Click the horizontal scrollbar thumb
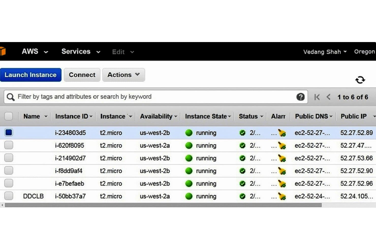Screen dimensions: 376x250 [x=163, y=205]
